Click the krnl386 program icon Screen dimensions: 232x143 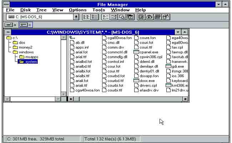pos(168,85)
